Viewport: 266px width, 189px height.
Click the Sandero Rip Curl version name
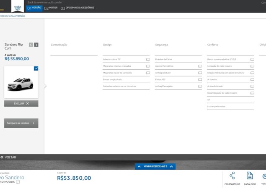tap(14, 46)
